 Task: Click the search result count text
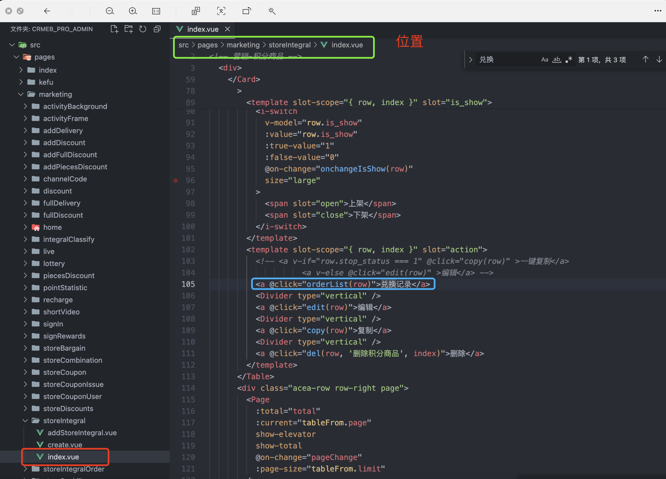point(602,60)
